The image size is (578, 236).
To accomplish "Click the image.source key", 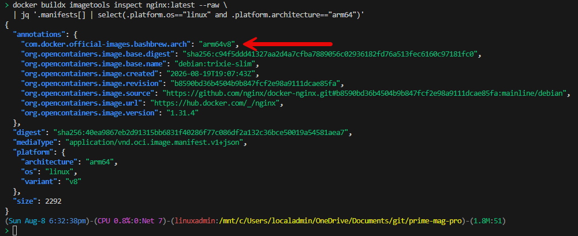I will click(87, 92).
